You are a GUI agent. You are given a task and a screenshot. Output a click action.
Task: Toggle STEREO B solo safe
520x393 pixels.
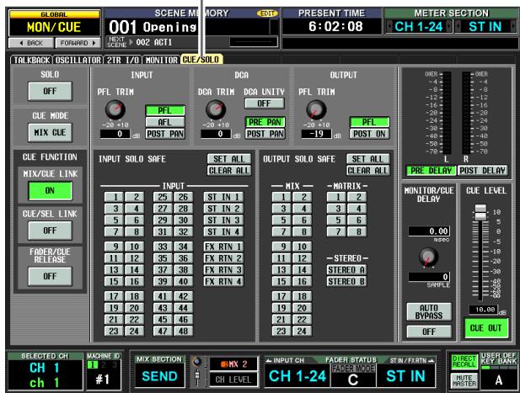346,281
